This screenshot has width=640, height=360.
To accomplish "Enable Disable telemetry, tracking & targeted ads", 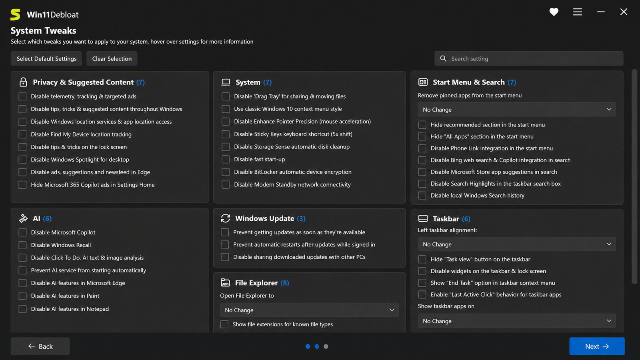I will click(23, 96).
